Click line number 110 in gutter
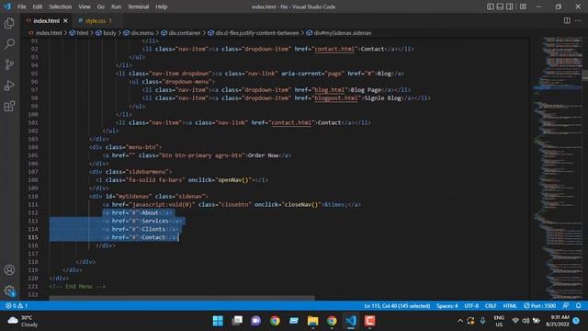 point(33,196)
